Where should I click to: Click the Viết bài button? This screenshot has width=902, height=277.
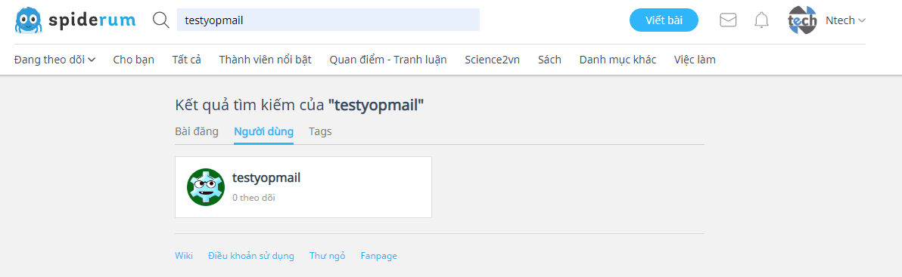(664, 20)
